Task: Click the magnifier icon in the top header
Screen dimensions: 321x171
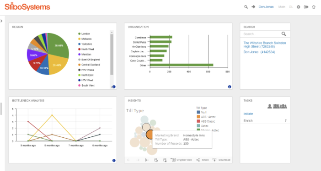Action: [x=246, y=7]
